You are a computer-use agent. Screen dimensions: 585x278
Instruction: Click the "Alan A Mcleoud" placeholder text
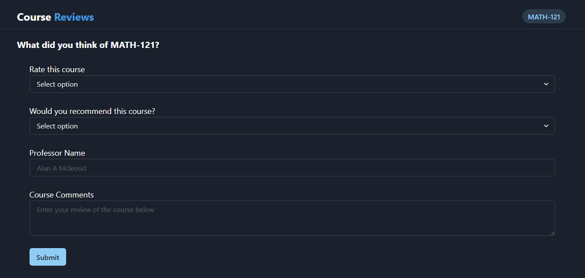point(61,168)
